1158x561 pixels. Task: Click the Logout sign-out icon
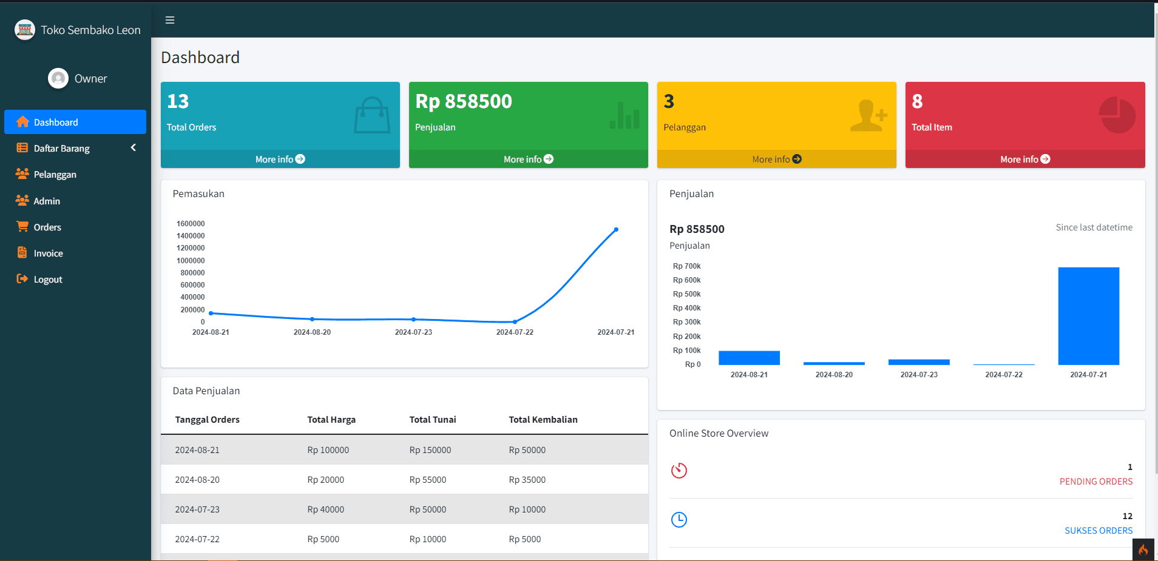pos(22,279)
